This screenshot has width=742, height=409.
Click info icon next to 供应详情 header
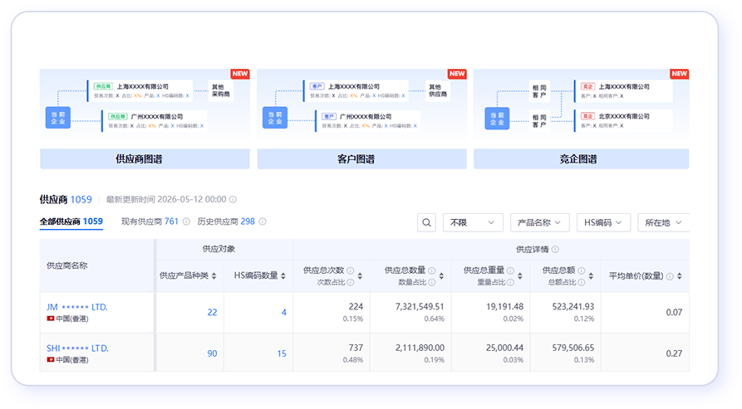pos(555,249)
